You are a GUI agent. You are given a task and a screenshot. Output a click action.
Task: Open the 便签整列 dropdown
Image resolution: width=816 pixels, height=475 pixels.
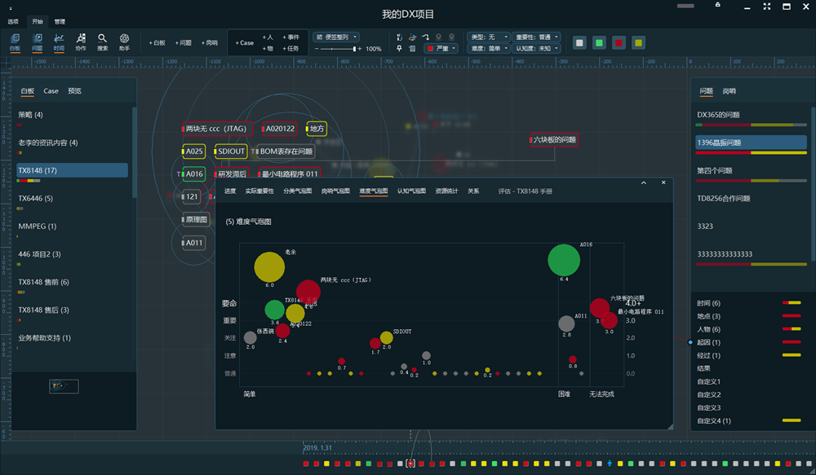(x=335, y=37)
